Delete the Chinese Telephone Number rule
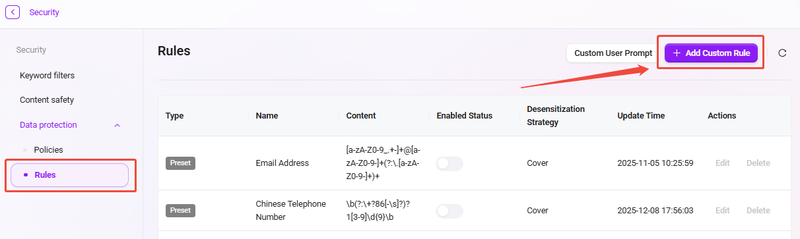This screenshot has height=239, width=800. (x=758, y=211)
